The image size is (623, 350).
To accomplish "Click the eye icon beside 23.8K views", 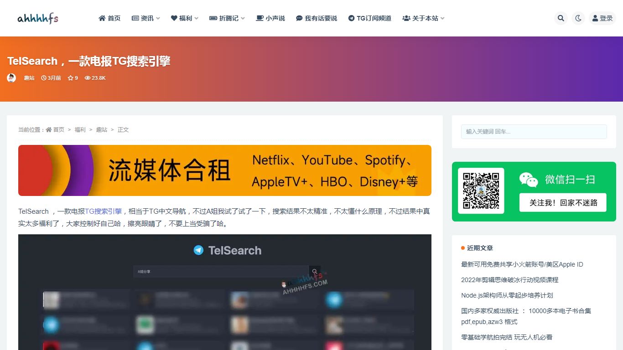I will (x=88, y=78).
